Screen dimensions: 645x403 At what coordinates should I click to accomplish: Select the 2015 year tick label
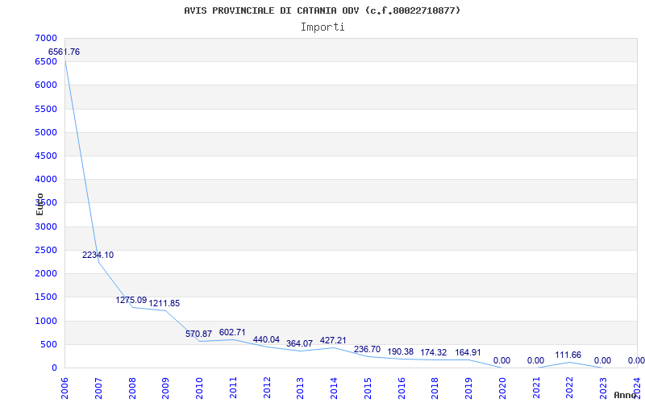pos(368,388)
